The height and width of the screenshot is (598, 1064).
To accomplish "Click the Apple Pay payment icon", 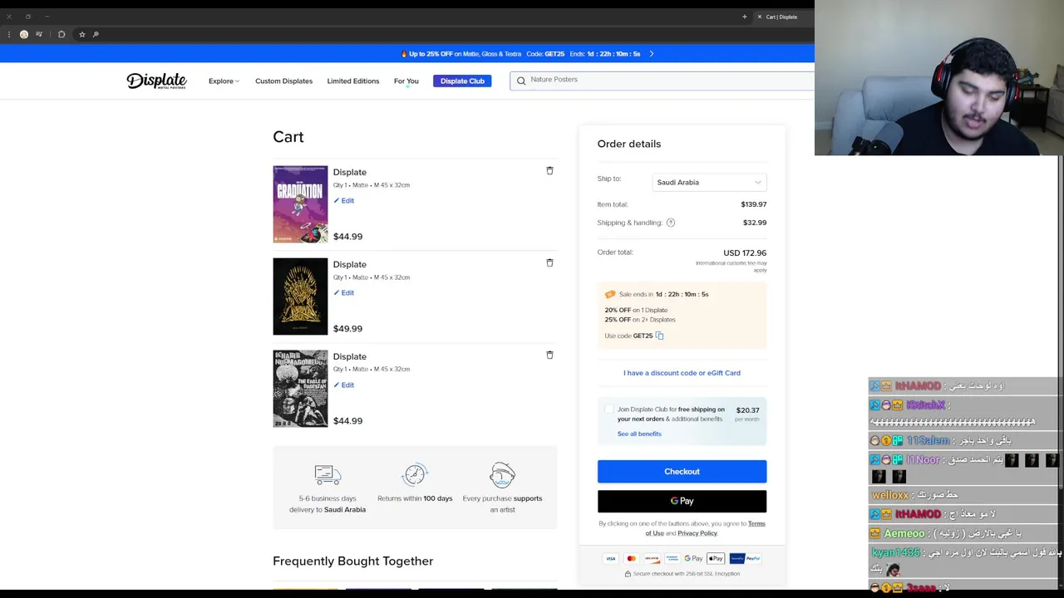I will [x=716, y=558].
